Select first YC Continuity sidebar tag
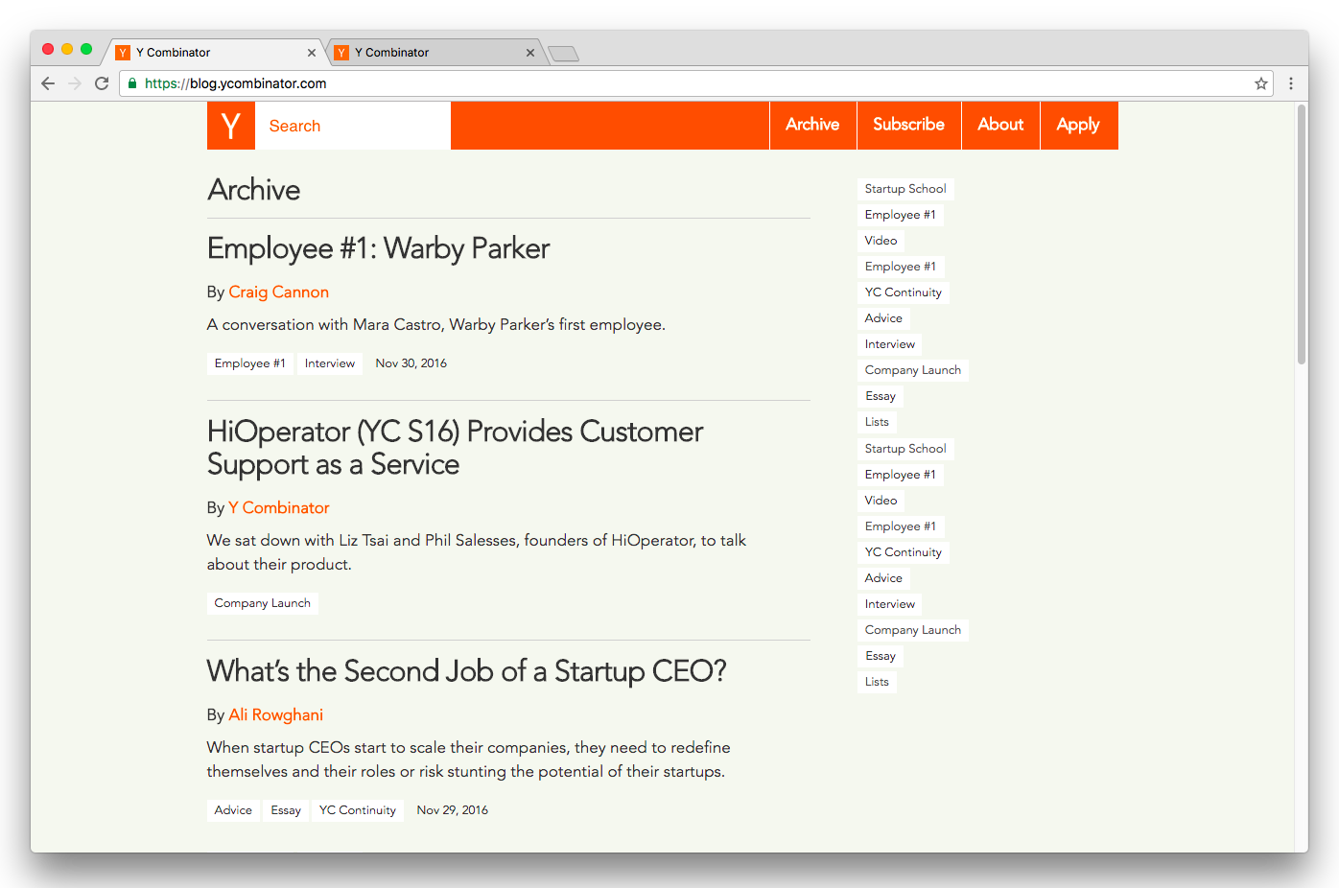The image size is (1339, 888). 904,292
